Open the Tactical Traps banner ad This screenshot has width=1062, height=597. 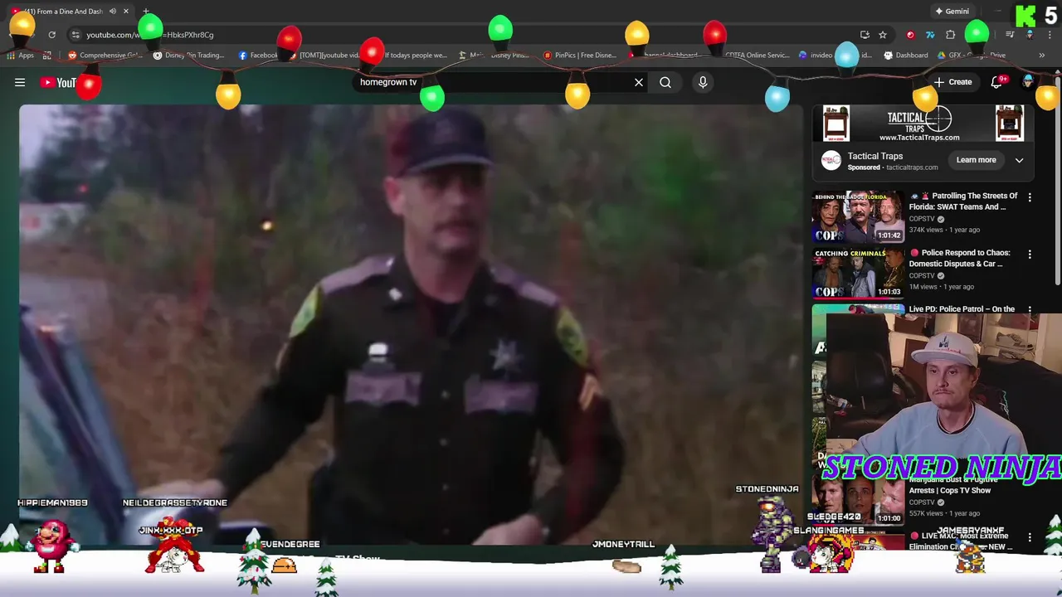pyautogui.click(x=922, y=124)
